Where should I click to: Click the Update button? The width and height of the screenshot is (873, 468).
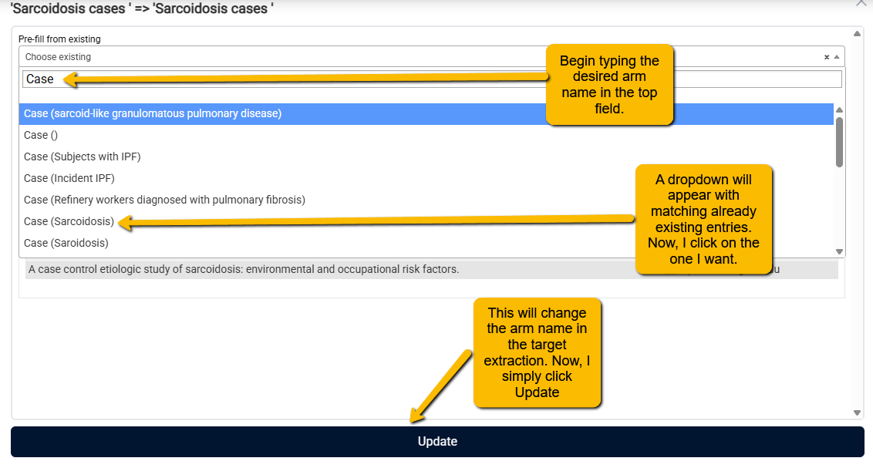437,442
